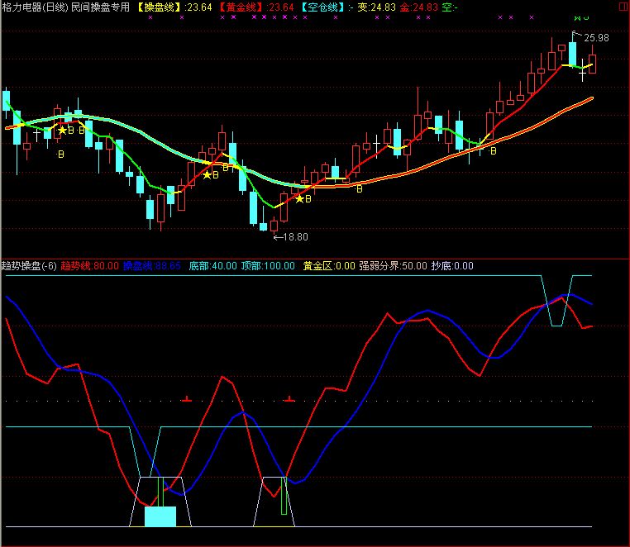The image size is (630, 547).
Task: Click the B signal under the rightmost pullback
Action: [x=493, y=151]
